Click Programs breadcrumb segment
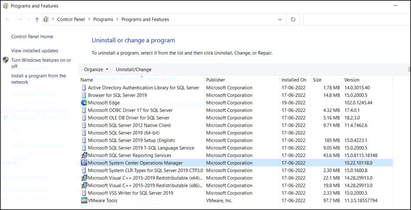 click(103, 19)
